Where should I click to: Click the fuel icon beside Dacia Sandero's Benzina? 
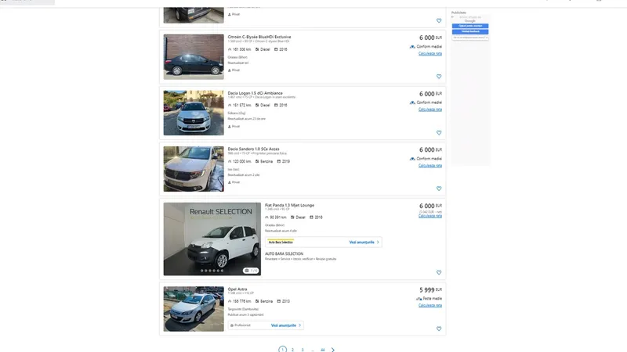point(257,162)
